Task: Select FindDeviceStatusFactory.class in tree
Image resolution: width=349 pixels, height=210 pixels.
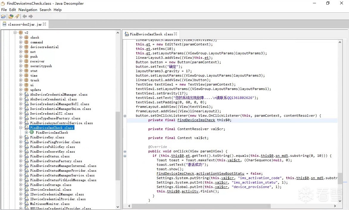Action: (x=56, y=161)
